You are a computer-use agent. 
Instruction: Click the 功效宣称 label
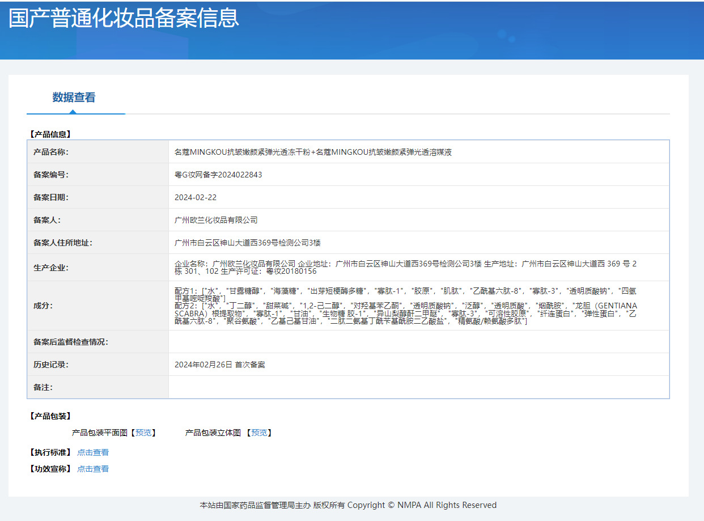(49, 469)
